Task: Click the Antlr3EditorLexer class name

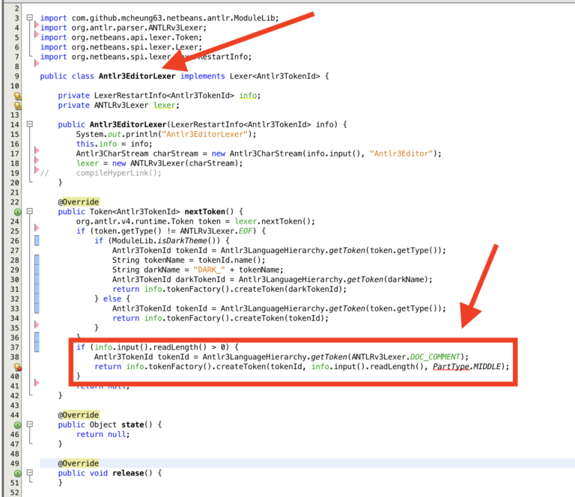Action: point(137,76)
